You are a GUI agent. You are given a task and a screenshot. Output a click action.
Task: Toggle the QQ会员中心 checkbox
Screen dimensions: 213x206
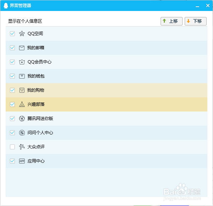click(12, 62)
